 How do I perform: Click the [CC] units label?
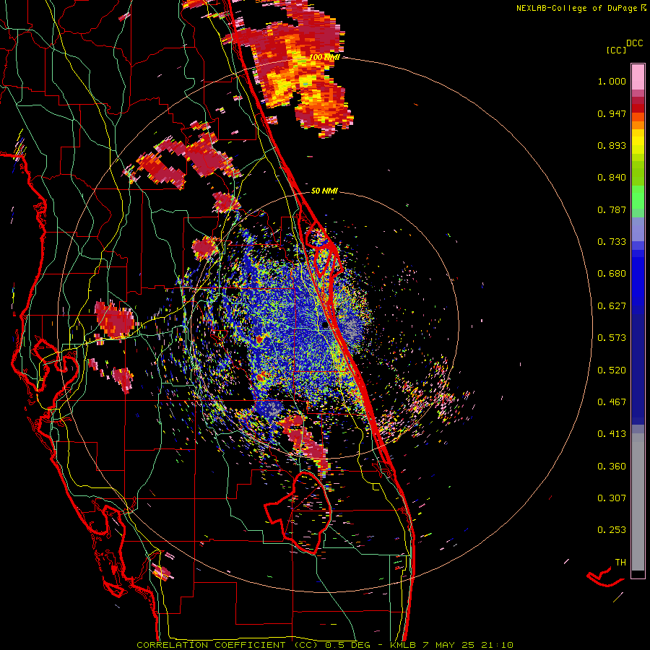pos(616,50)
